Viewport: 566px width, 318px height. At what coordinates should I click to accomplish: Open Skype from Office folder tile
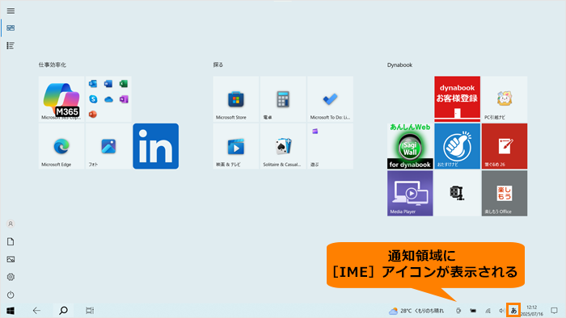(x=93, y=99)
